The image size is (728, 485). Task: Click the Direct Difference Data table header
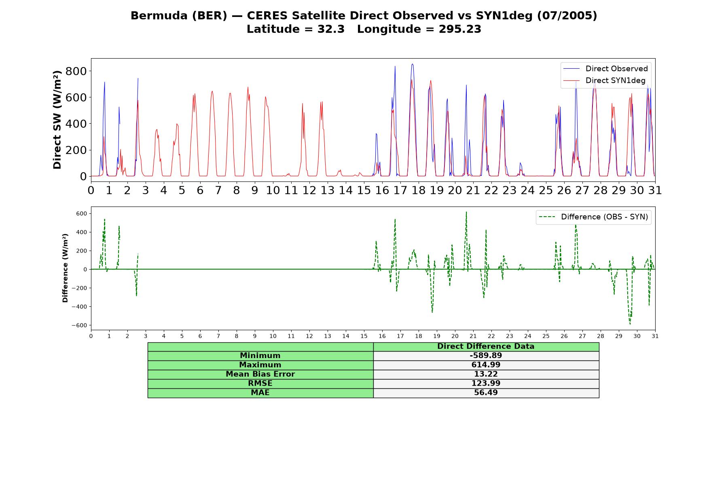(486, 346)
